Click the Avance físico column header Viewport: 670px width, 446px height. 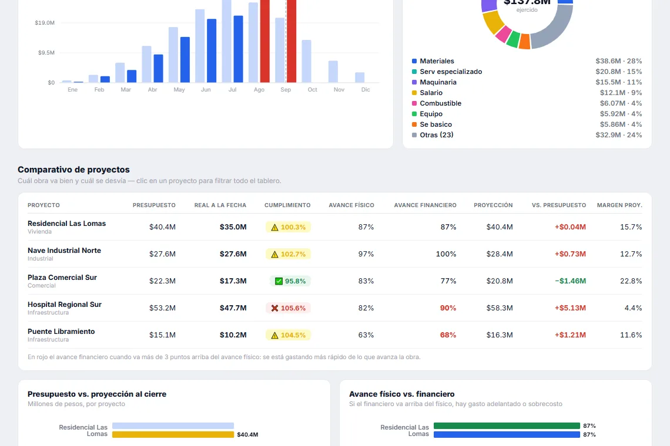(351, 205)
